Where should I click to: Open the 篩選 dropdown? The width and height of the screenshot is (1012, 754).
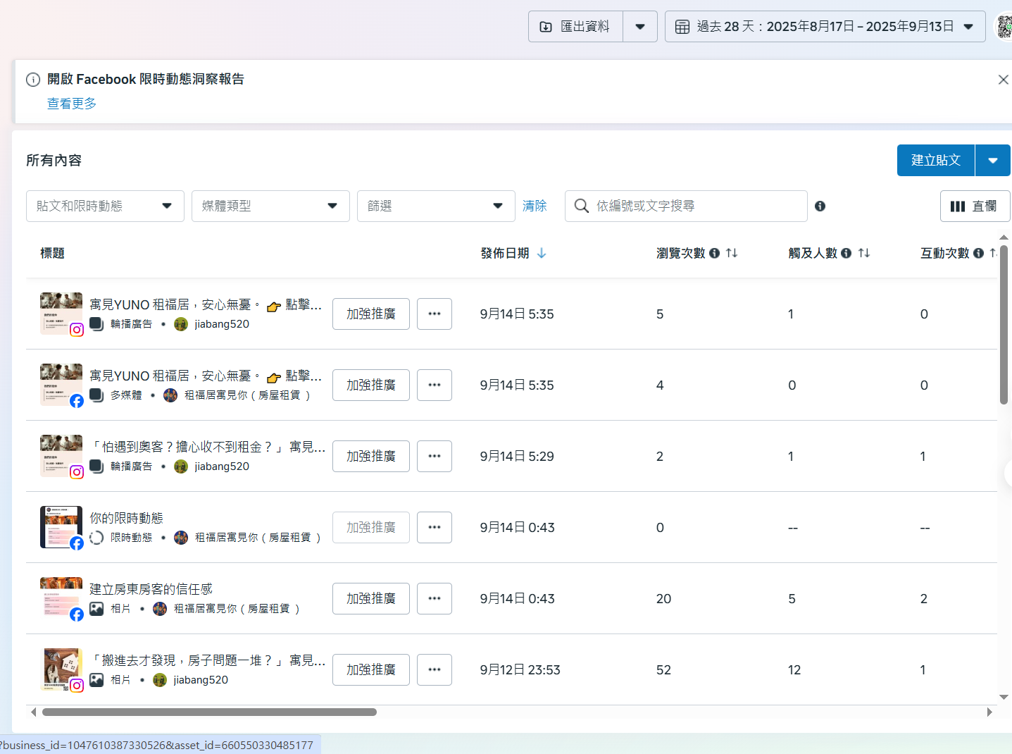pyautogui.click(x=436, y=206)
